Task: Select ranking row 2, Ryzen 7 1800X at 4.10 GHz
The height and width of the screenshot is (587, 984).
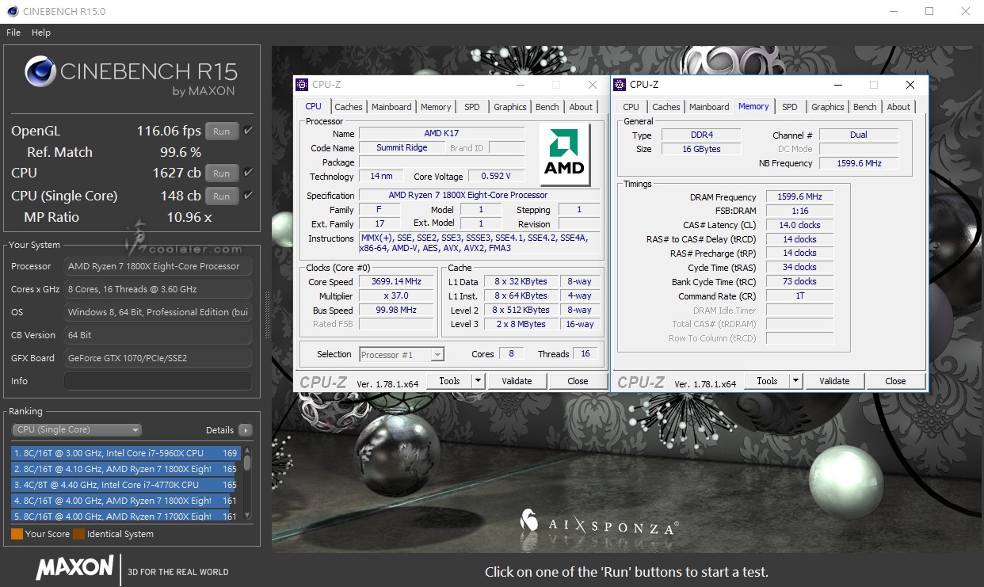Action: tap(126, 469)
